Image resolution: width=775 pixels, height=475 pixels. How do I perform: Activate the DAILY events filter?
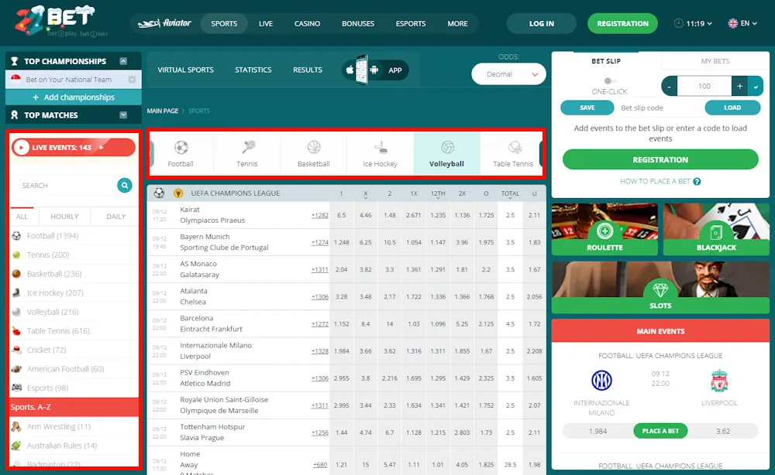(x=114, y=216)
